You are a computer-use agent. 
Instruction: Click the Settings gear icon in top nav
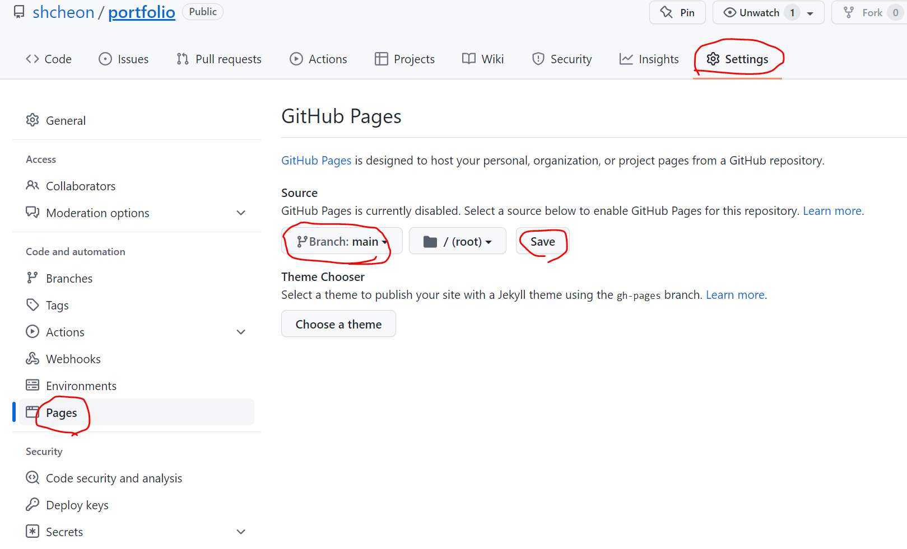[x=713, y=59]
